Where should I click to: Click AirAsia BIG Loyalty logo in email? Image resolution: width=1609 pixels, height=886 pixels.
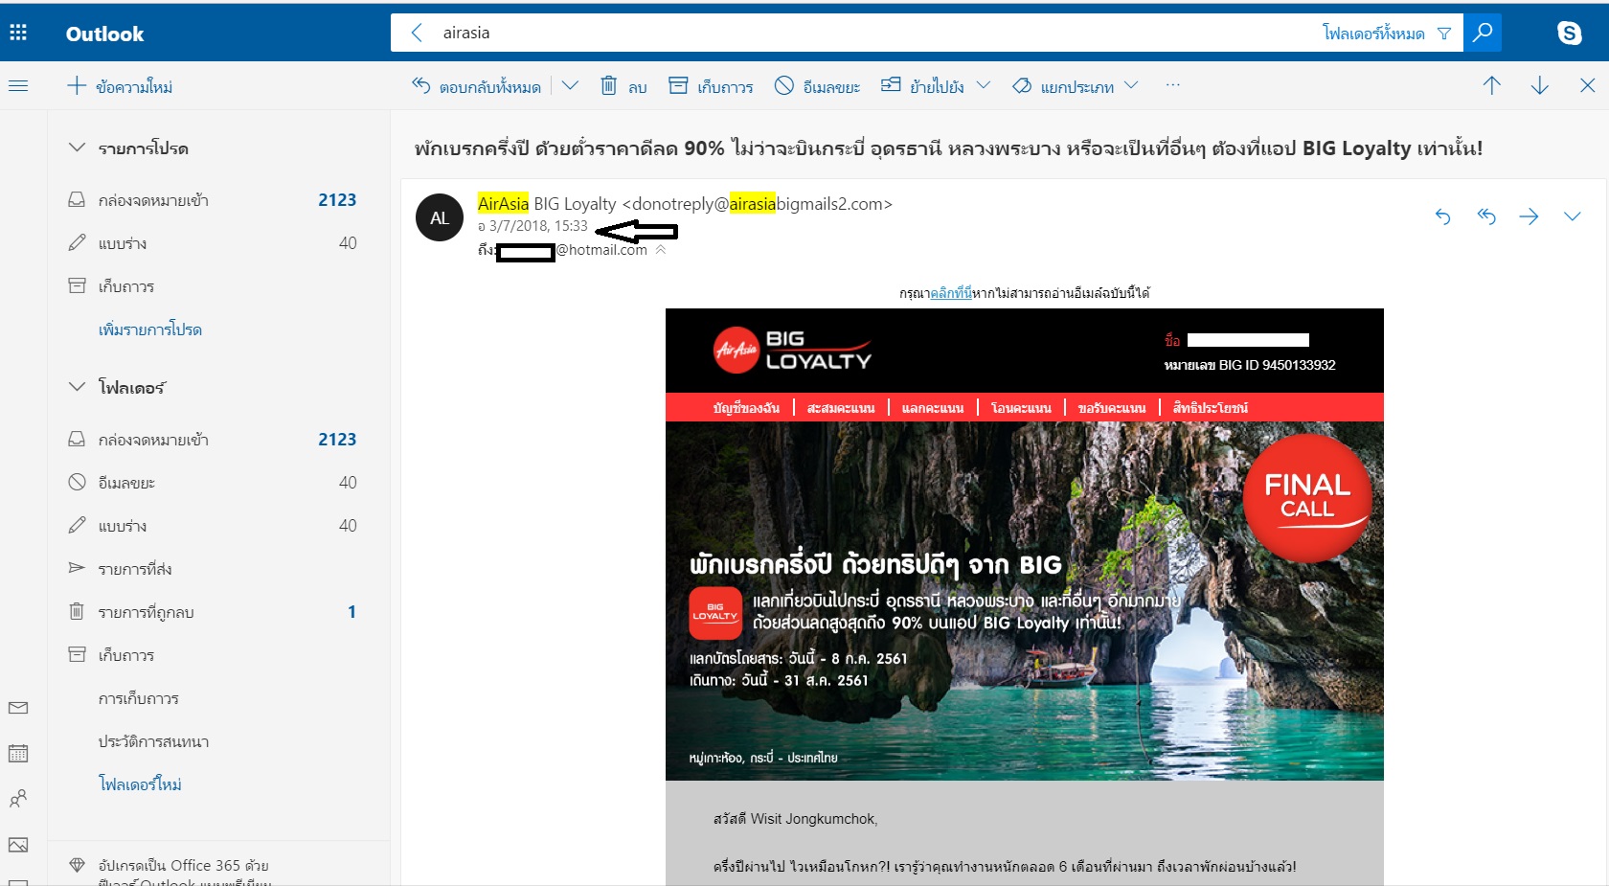(x=793, y=351)
